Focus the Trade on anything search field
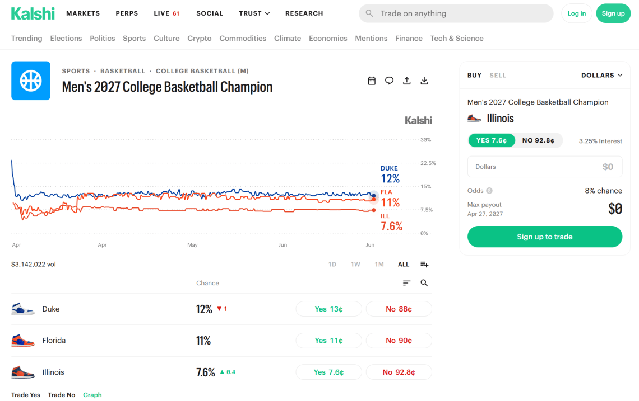 456,13
